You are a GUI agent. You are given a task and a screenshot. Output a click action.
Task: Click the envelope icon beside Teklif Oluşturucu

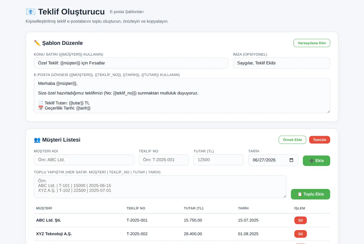click(31, 12)
